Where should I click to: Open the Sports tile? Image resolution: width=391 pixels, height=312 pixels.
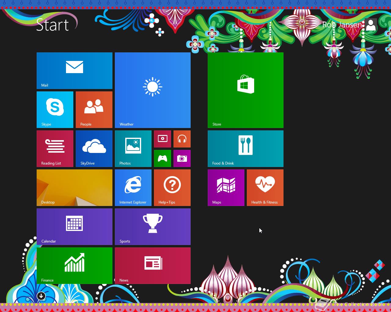[x=153, y=227]
